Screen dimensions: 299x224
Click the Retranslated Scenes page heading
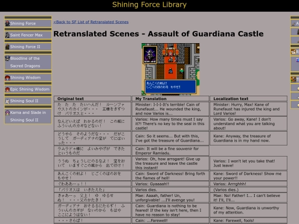(158, 34)
